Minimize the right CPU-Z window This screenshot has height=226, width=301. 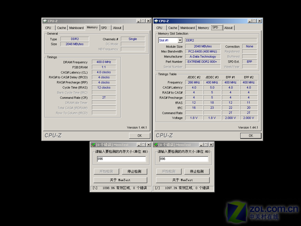[x=250, y=21]
